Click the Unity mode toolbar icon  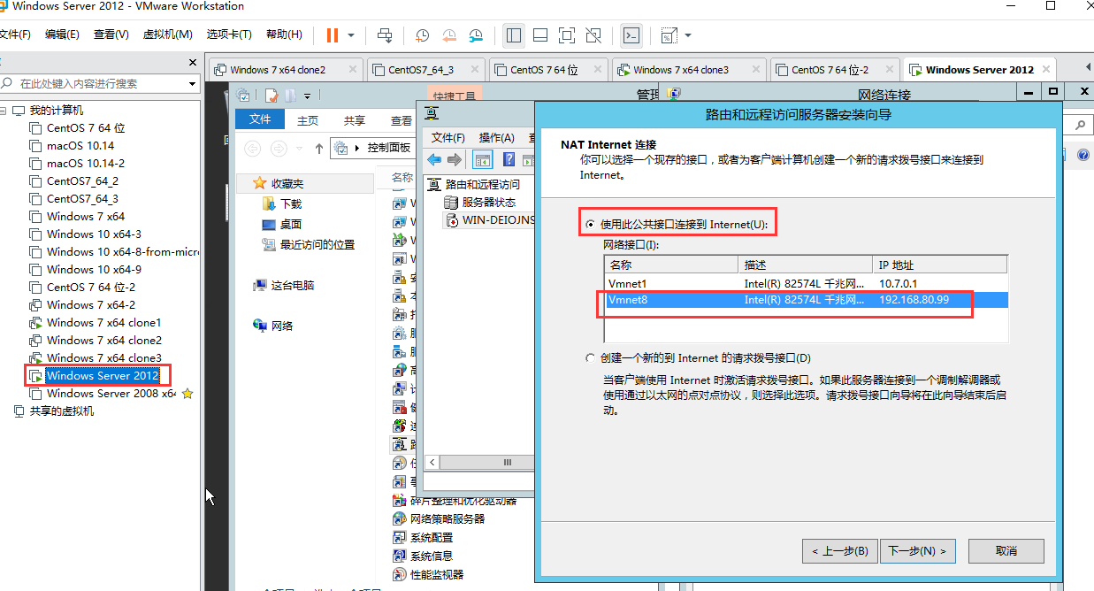click(x=593, y=35)
